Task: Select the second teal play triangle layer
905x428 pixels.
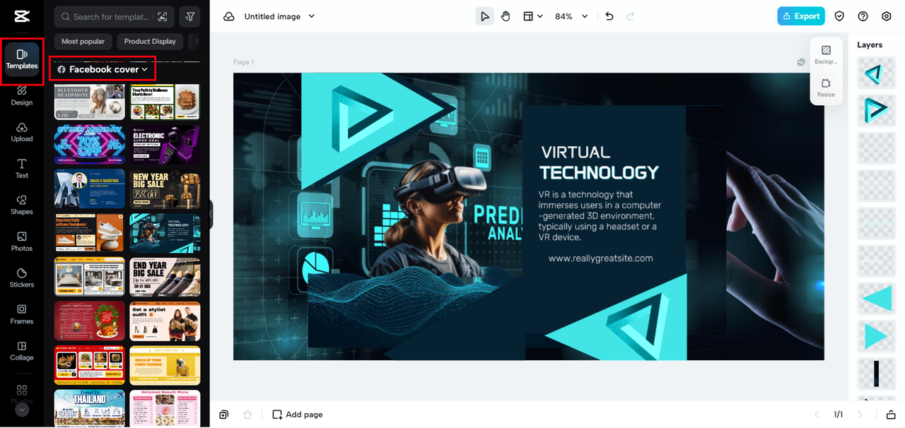Action: 877,111
